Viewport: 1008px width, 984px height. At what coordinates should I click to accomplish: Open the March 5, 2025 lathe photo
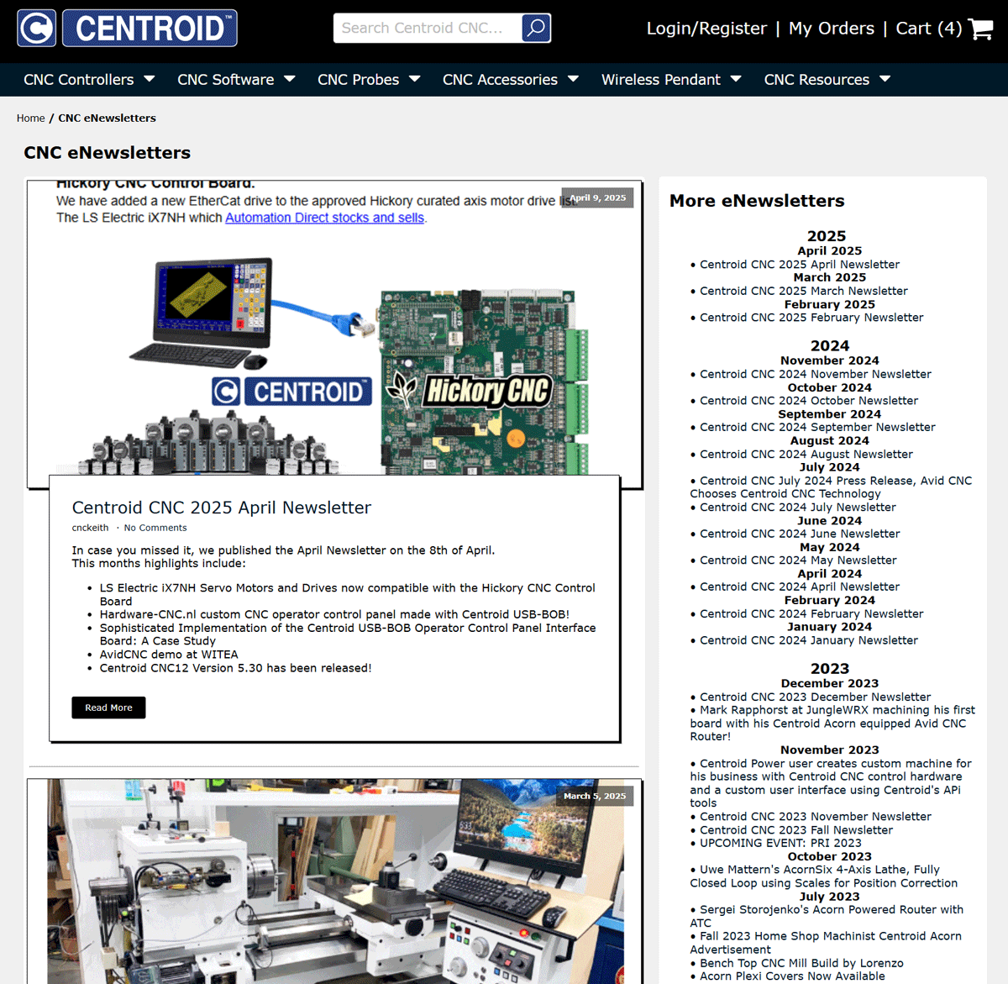[334, 881]
